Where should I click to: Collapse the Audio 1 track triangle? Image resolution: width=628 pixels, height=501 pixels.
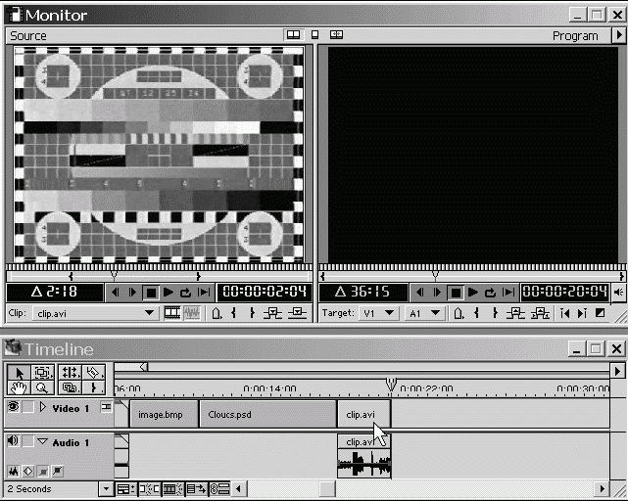(42, 442)
